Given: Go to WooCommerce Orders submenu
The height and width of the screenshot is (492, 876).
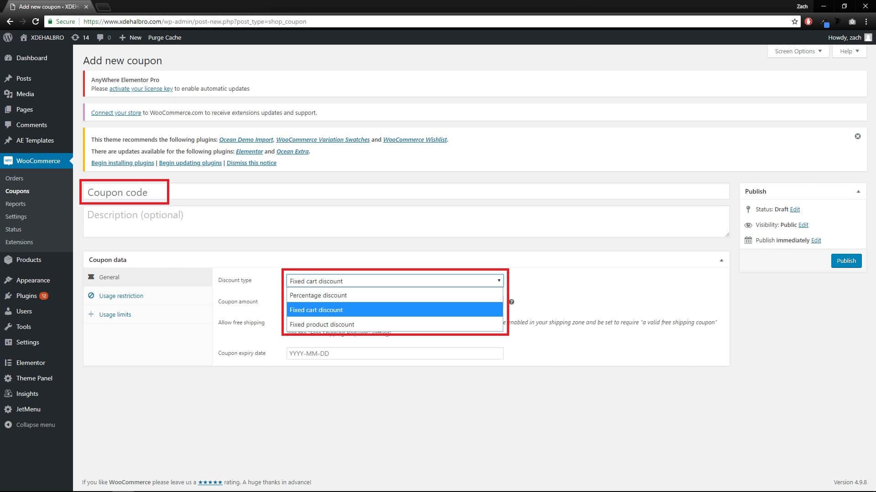Looking at the screenshot, I should click(14, 178).
